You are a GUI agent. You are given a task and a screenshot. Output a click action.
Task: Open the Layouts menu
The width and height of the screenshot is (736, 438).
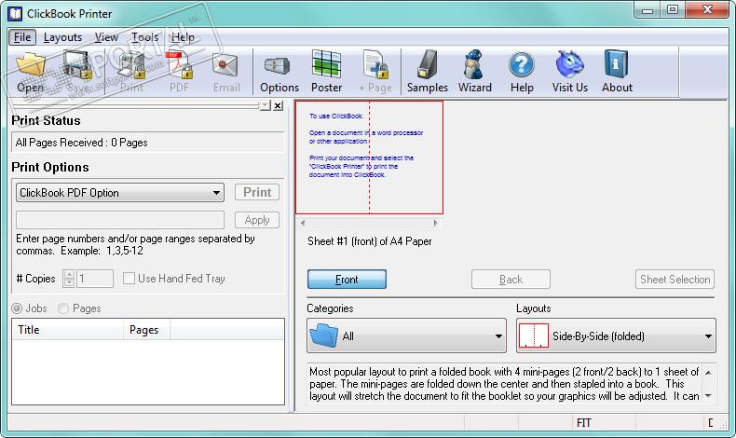[x=62, y=37]
